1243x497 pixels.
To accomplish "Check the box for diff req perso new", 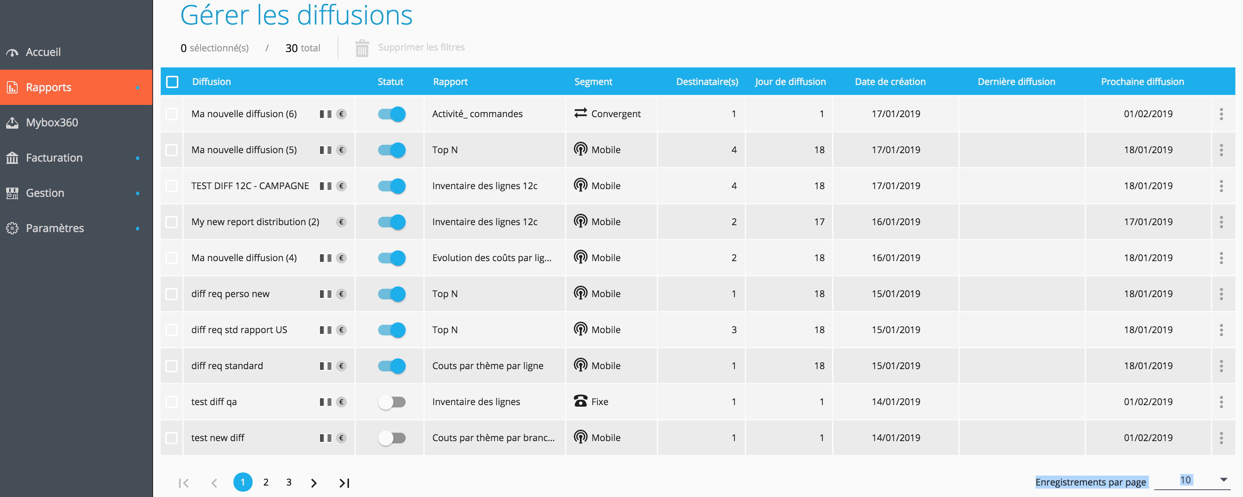I will coord(171,294).
